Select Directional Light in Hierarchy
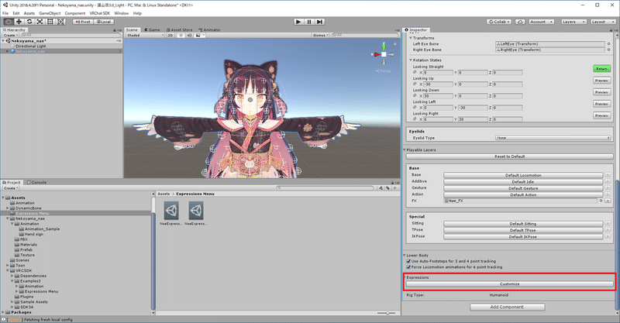Screen dimensions: 620x323 31,46
